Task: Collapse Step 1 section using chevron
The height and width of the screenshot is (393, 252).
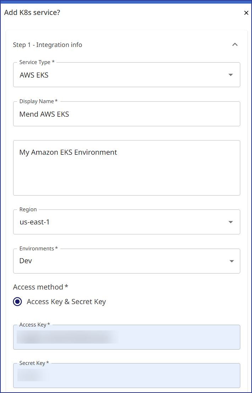Action: 235,44
